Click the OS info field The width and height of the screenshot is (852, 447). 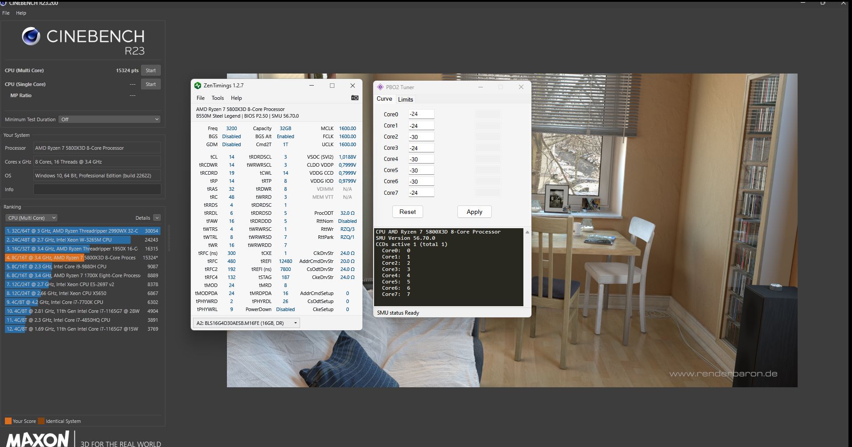[97, 176]
